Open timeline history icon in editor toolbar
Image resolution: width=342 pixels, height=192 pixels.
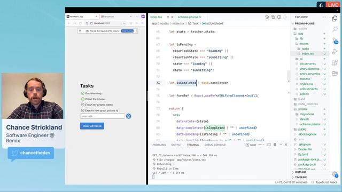(267, 17)
